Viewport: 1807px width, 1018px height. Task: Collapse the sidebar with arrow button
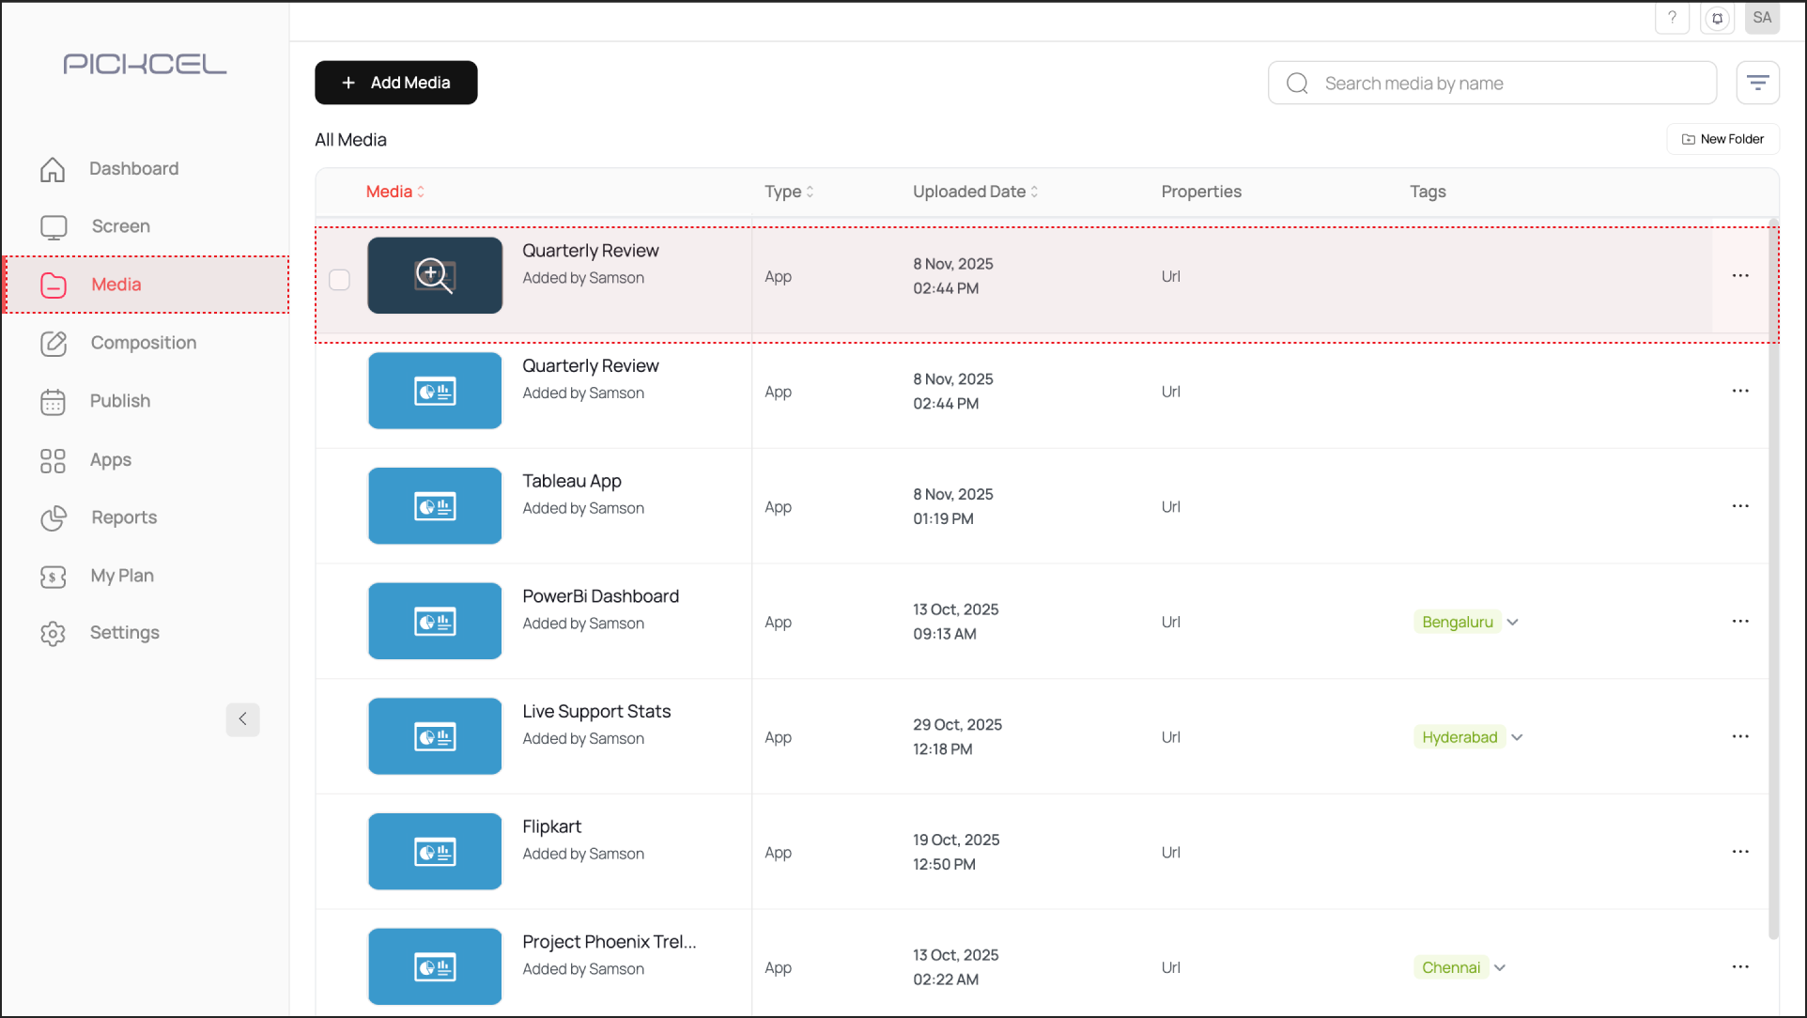click(242, 719)
